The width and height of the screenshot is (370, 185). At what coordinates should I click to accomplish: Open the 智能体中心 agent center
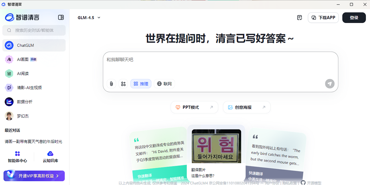point(17,157)
